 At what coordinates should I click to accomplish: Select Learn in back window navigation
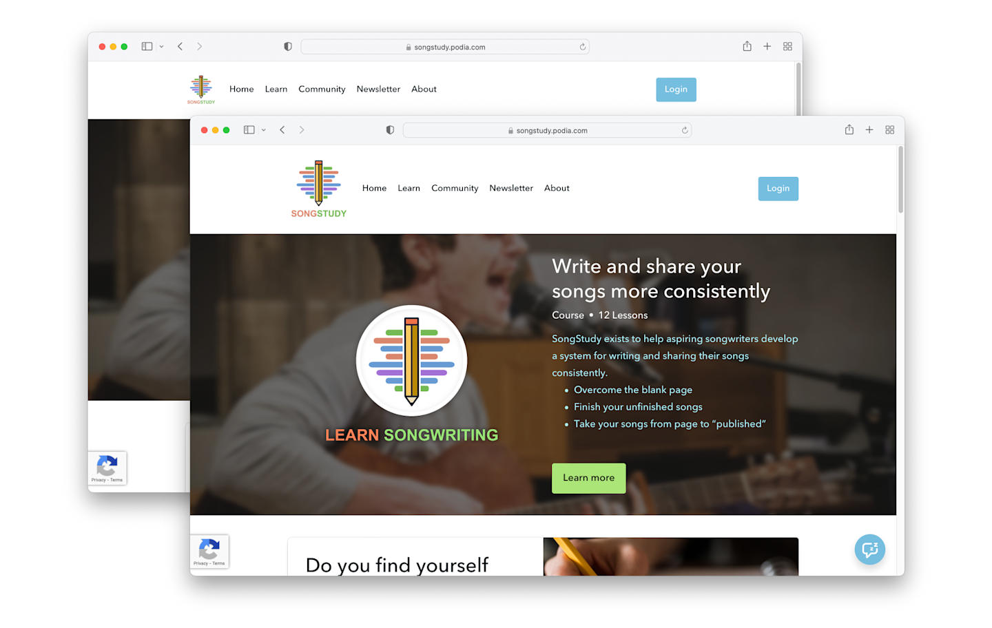(276, 89)
